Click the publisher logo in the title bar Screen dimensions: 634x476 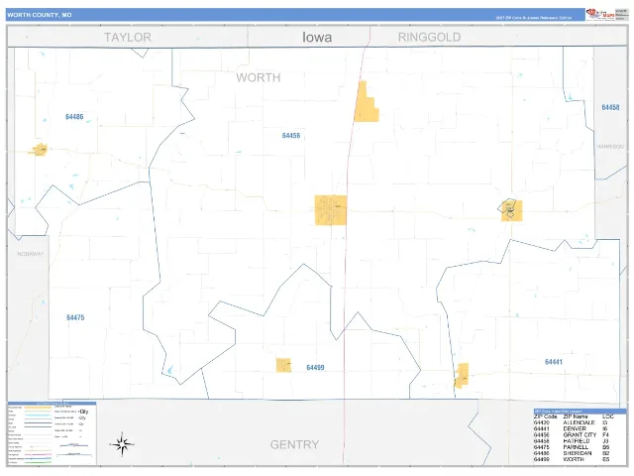click(601, 14)
